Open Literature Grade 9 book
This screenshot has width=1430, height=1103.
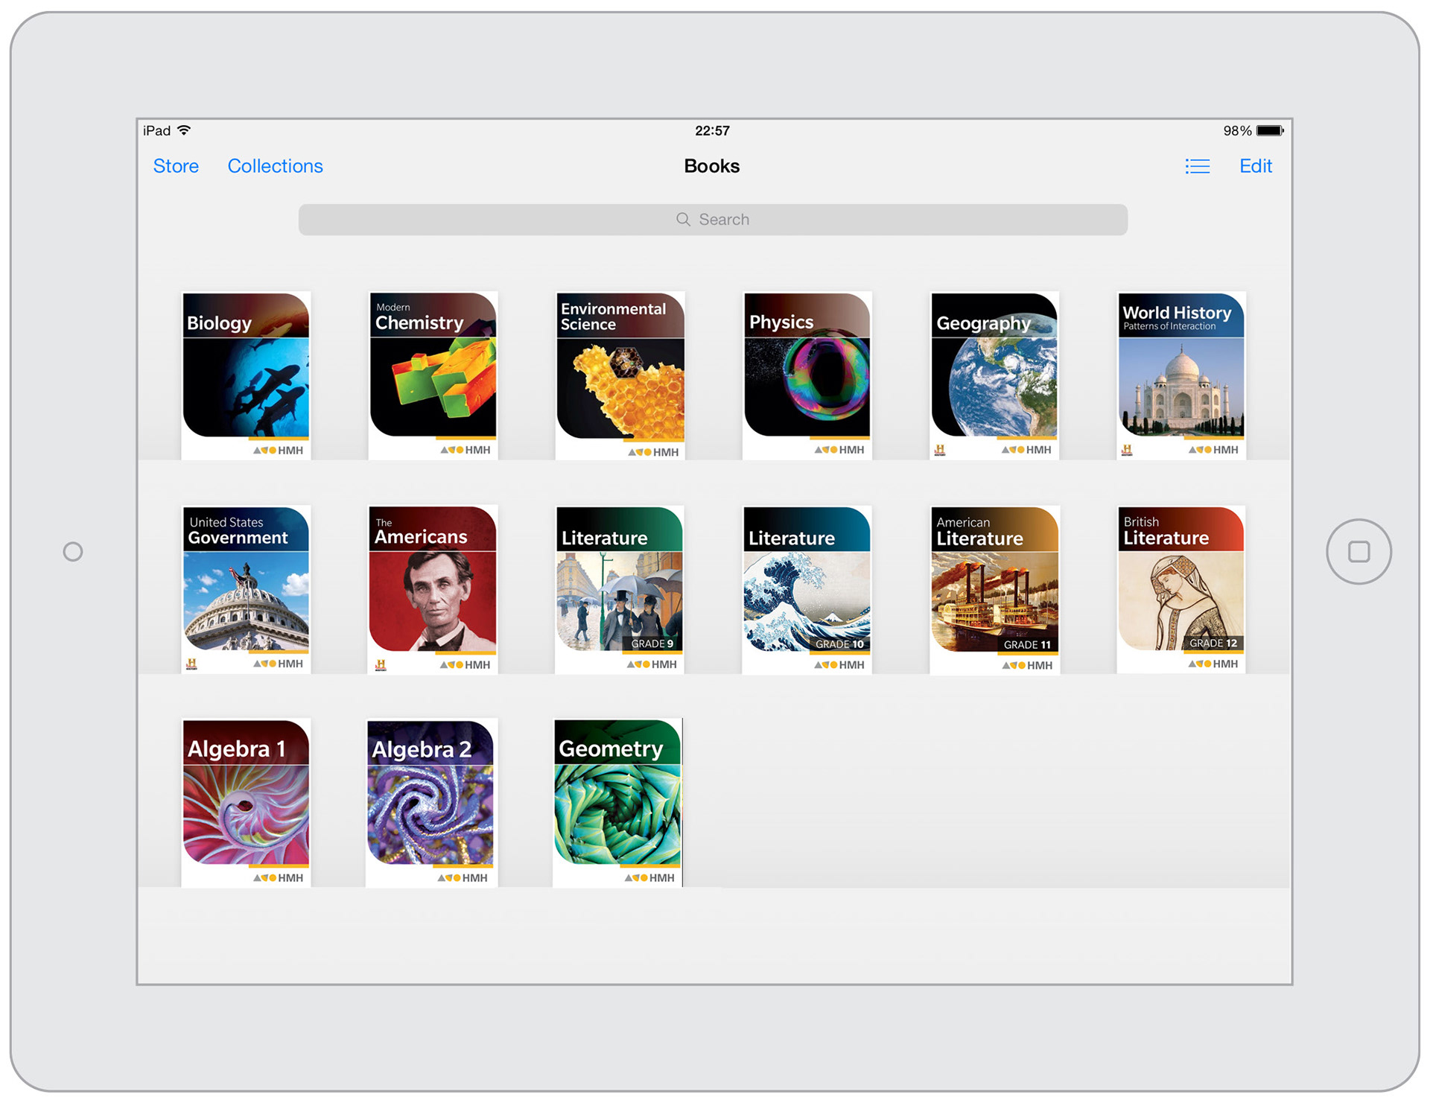point(620,590)
